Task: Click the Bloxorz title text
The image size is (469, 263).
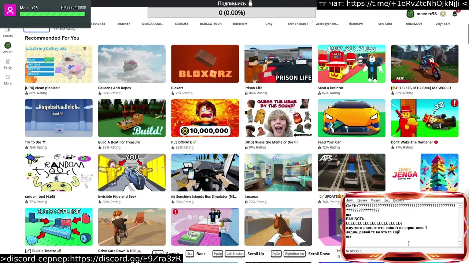Action: point(177,88)
